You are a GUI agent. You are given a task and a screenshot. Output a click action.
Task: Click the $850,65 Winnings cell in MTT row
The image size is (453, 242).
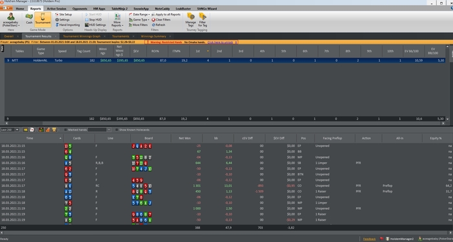click(105, 61)
